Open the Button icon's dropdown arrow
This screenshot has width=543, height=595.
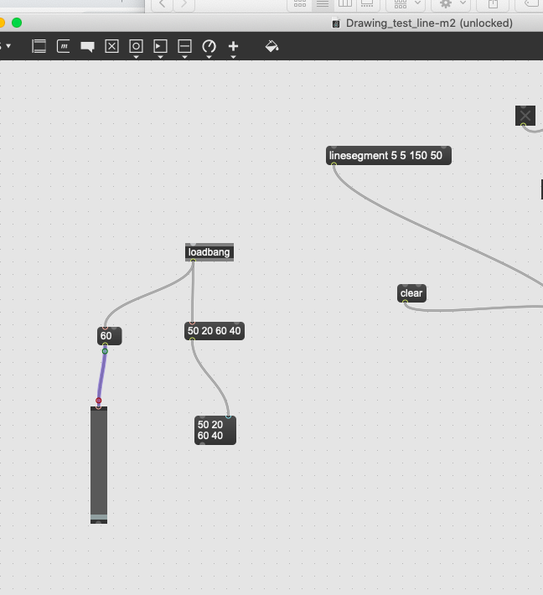tap(136, 57)
